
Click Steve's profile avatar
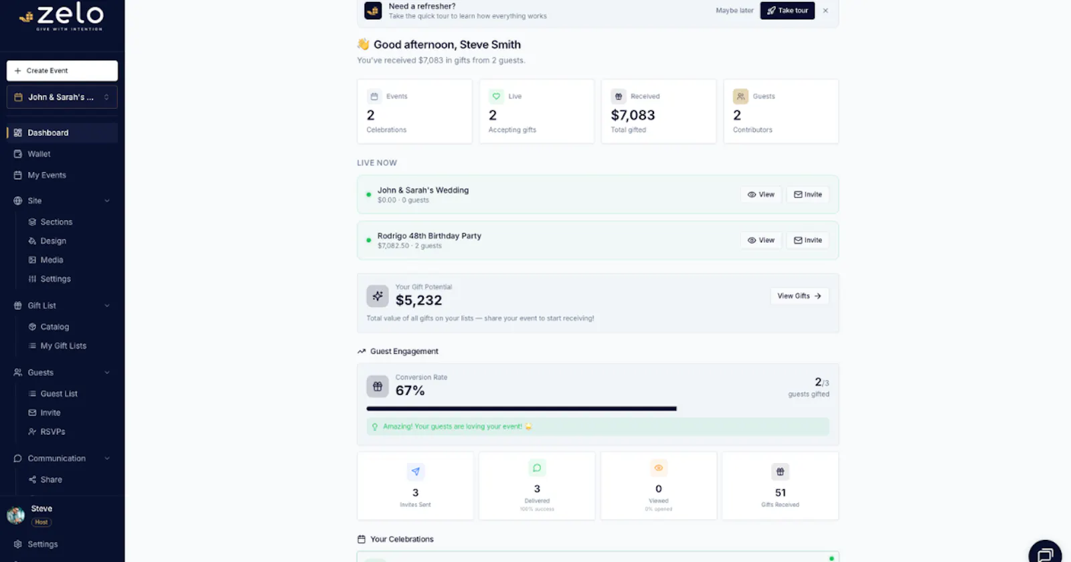15,514
